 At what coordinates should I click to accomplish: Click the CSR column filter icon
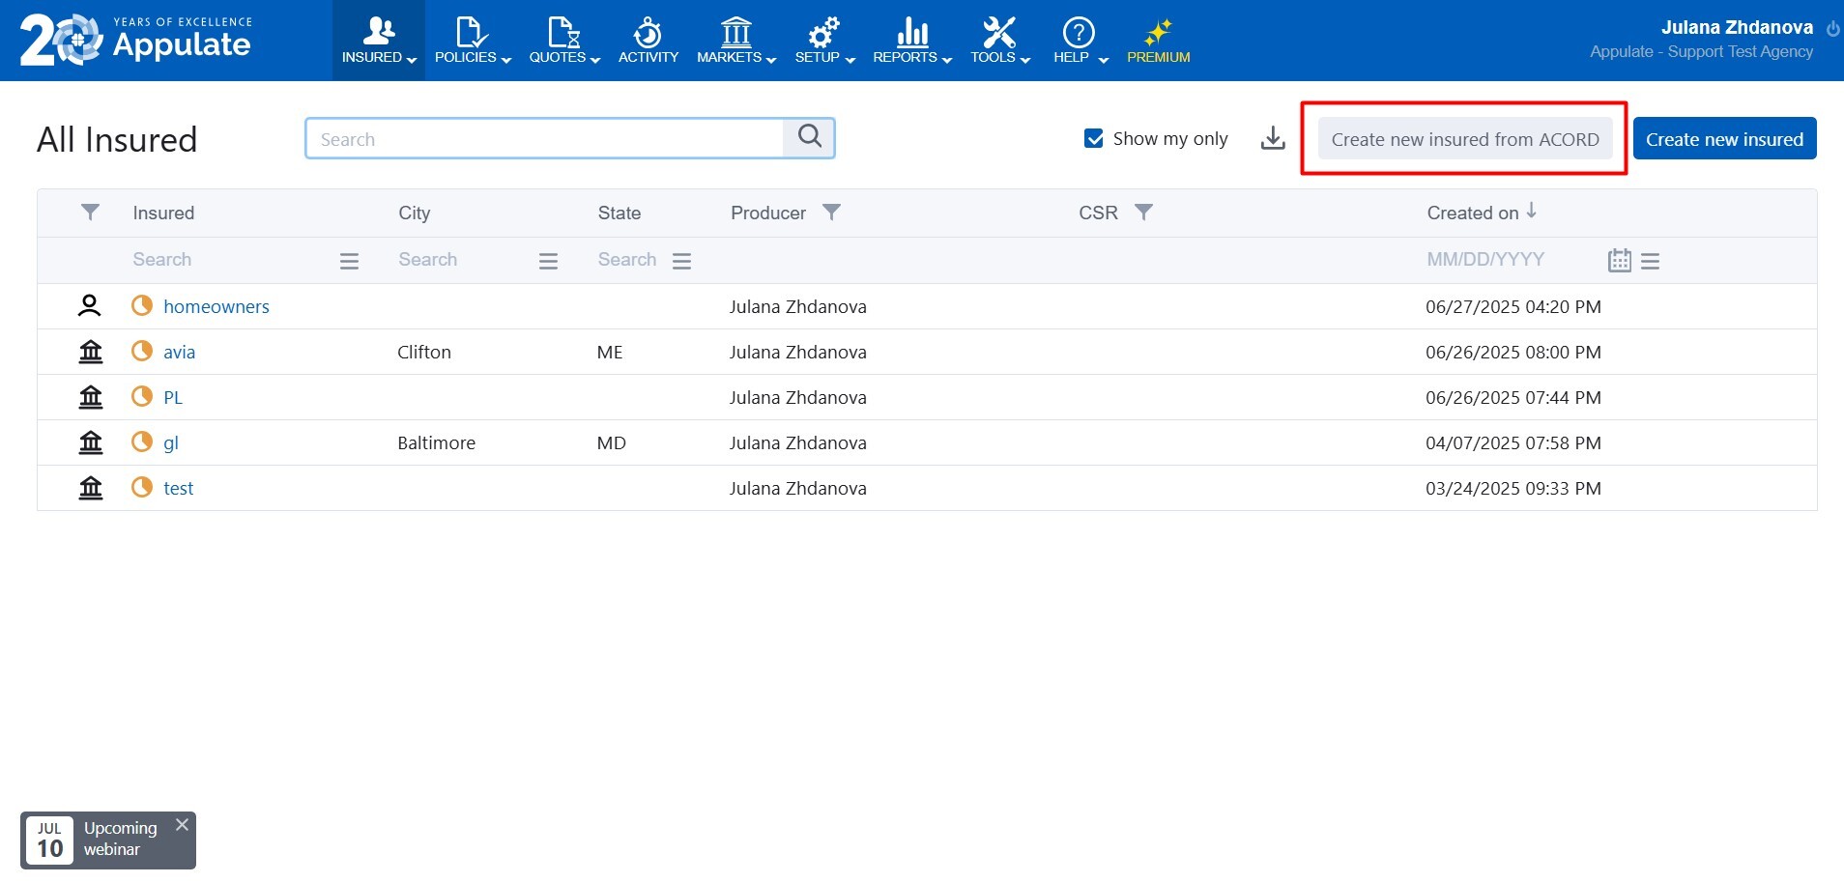pyautogui.click(x=1143, y=213)
